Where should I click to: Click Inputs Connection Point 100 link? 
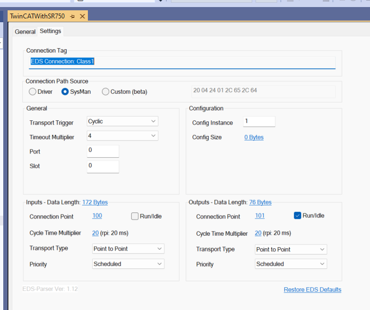(97, 216)
